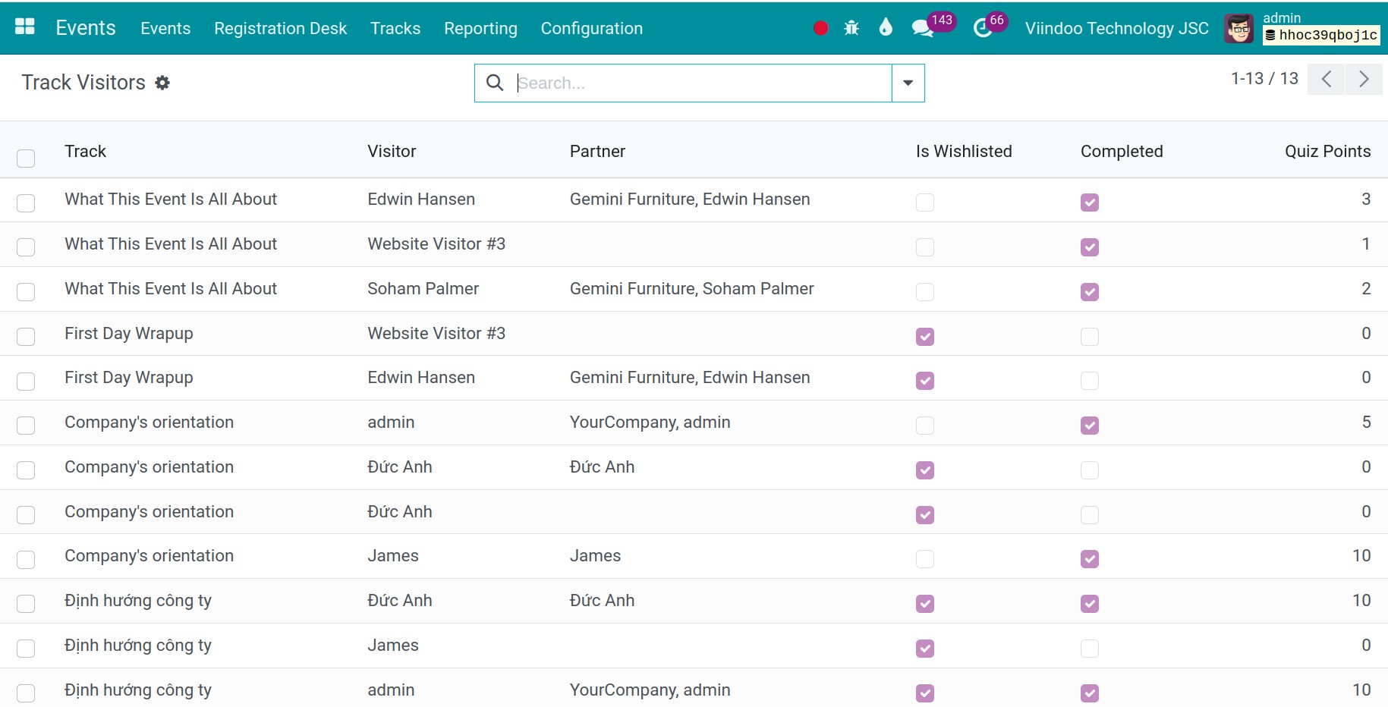Open Soham Palmer visitor cell
This screenshot has width=1388, height=707.
click(423, 288)
